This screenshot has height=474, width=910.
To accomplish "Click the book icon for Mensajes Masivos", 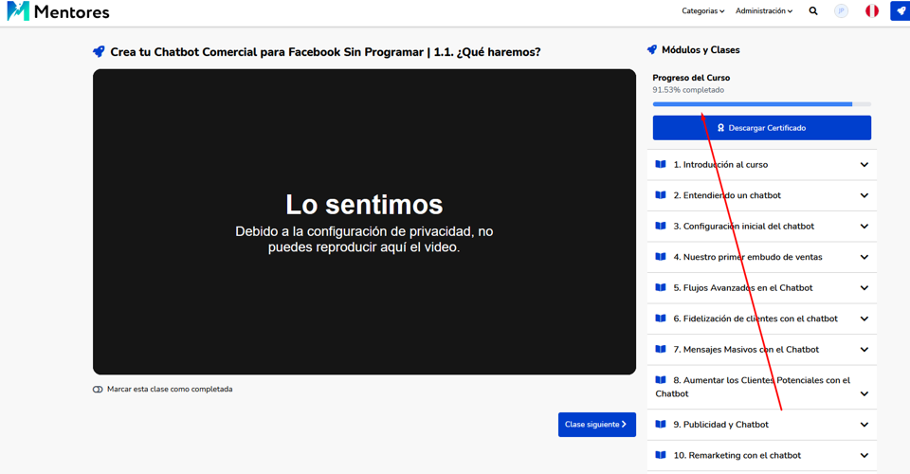I will click(661, 349).
